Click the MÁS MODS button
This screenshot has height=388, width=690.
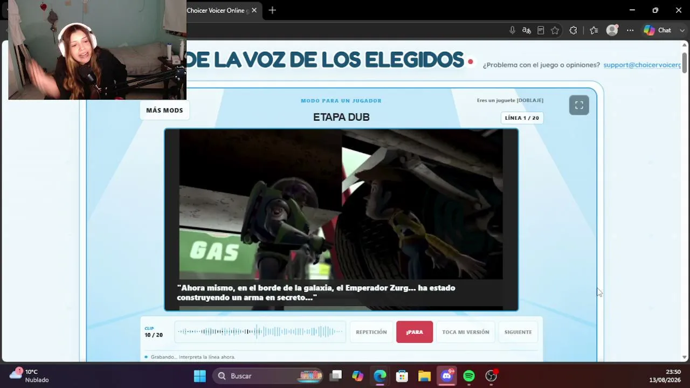pos(164,110)
